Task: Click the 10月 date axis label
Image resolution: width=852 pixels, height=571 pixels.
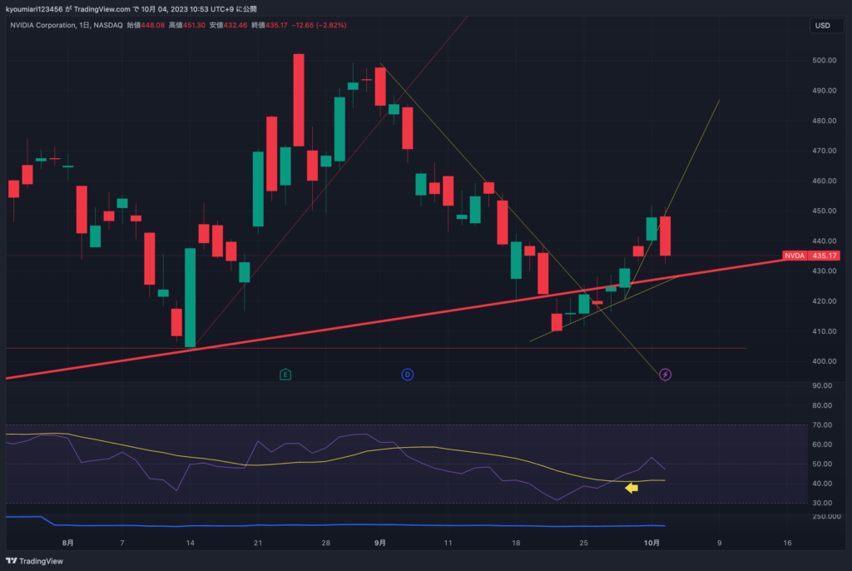Action: click(652, 543)
